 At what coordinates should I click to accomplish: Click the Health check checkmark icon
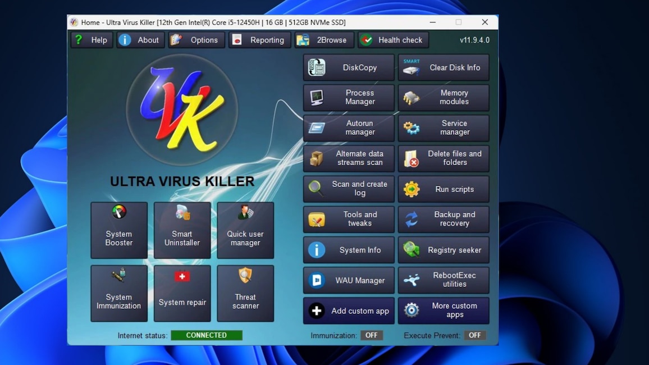coord(366,40)
